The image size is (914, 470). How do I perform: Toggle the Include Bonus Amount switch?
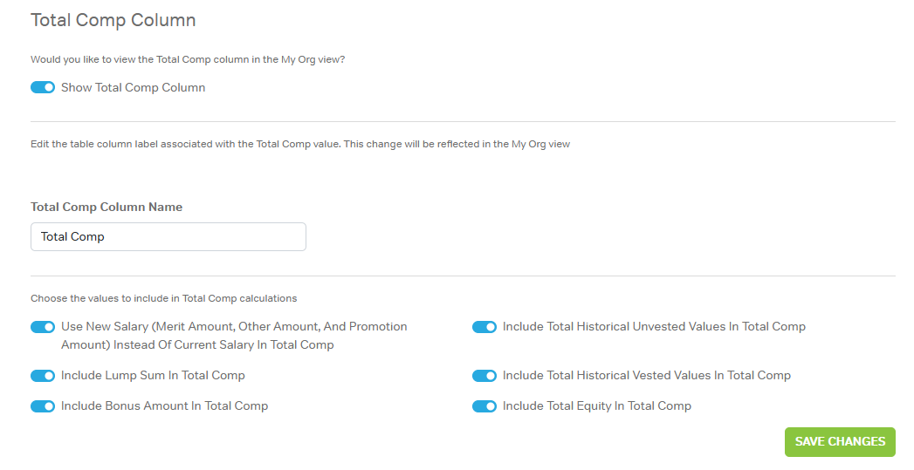pos(43,406)
